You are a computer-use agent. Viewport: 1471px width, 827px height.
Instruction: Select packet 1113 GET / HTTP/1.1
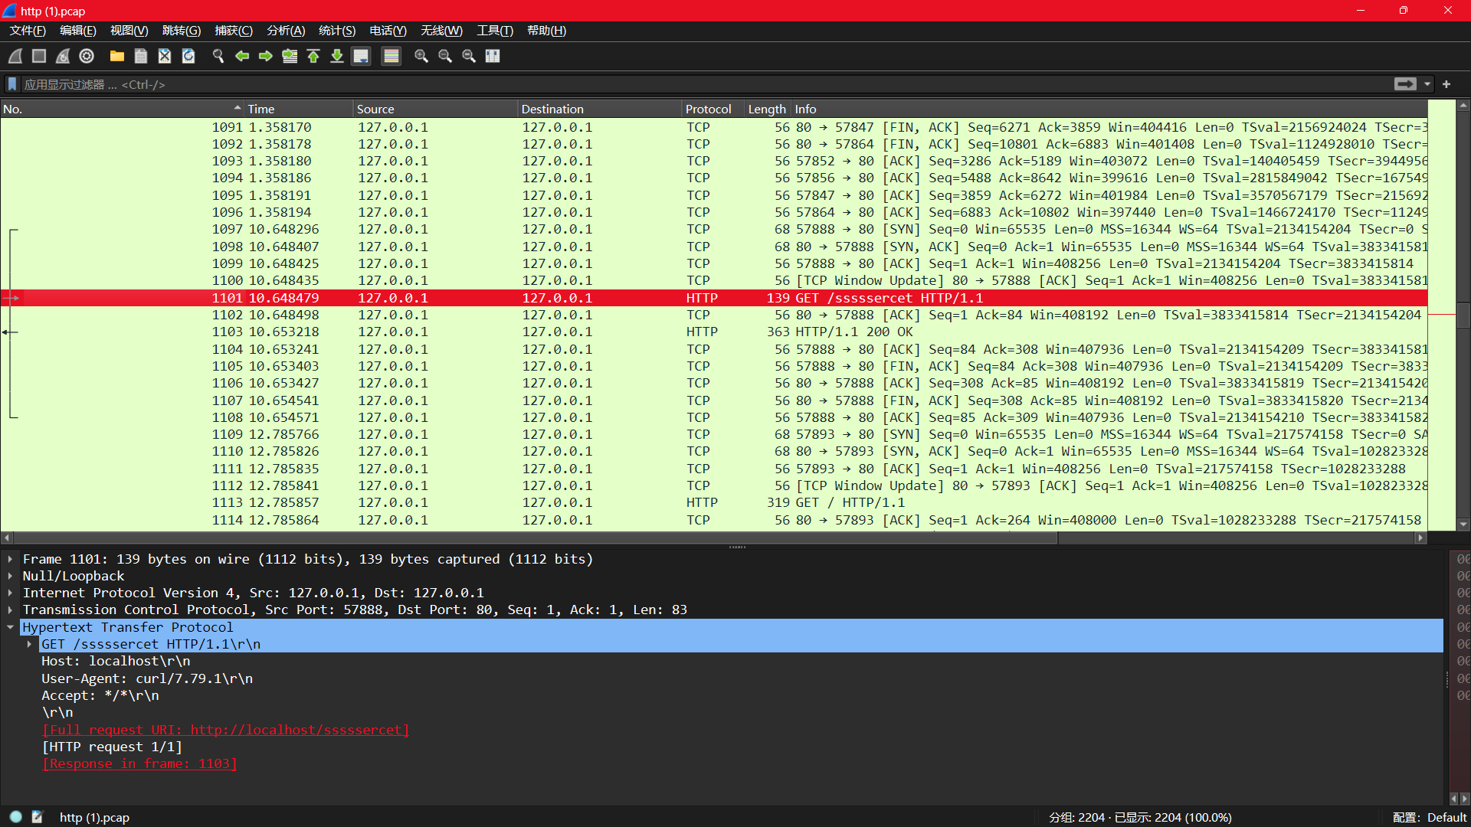tap(714, 502)
